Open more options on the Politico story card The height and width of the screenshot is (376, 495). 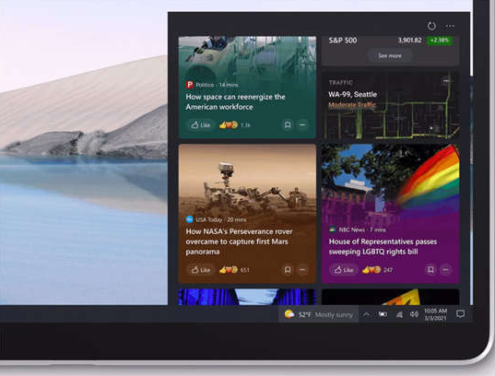(302, 124)
